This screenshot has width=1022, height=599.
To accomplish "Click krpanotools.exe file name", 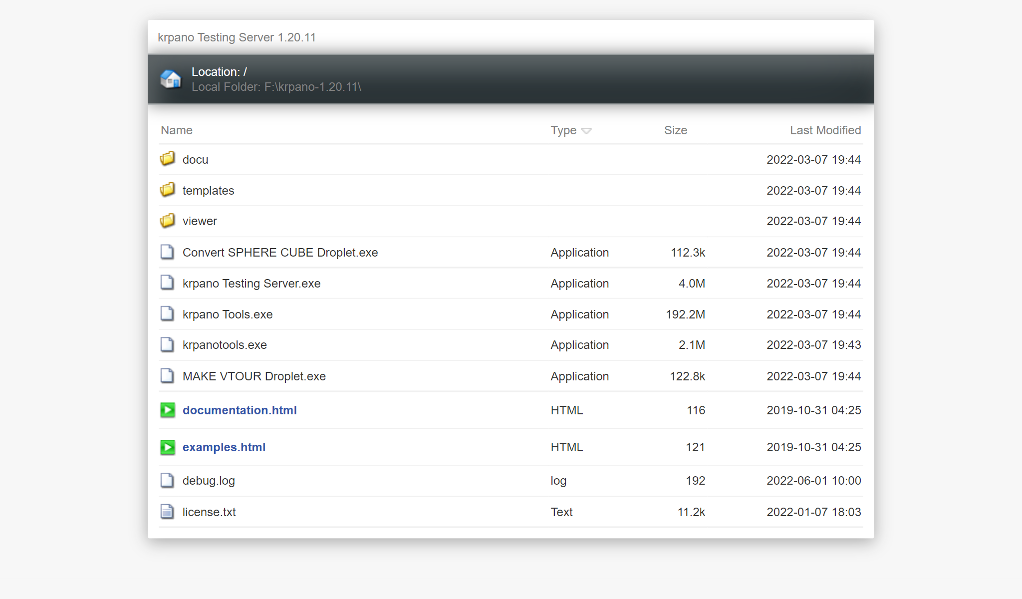I will pos(225,345).
